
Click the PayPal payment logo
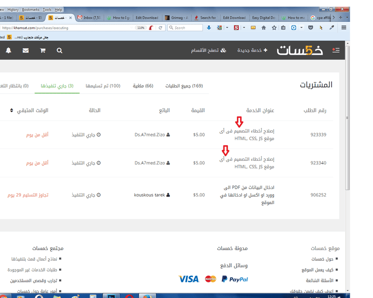pyautogui.click(x=235, y=279)
